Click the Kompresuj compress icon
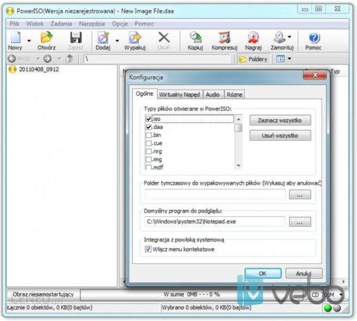This screenshot has width=357, height=321. coord(224,37)
